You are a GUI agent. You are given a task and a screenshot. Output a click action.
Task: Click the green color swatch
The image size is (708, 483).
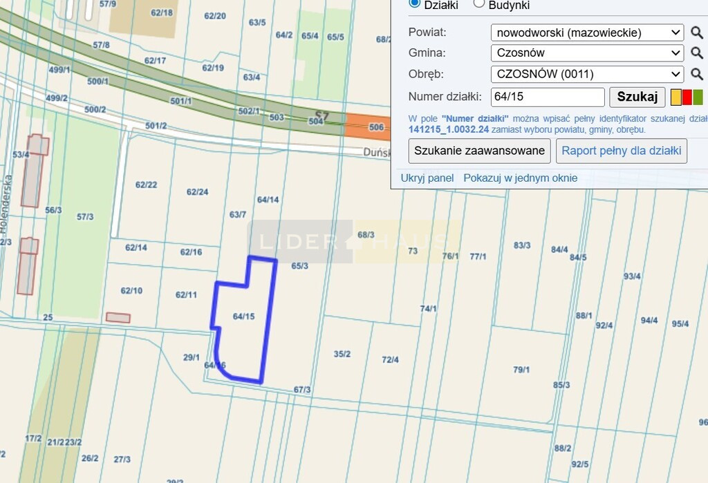[698, 97]
